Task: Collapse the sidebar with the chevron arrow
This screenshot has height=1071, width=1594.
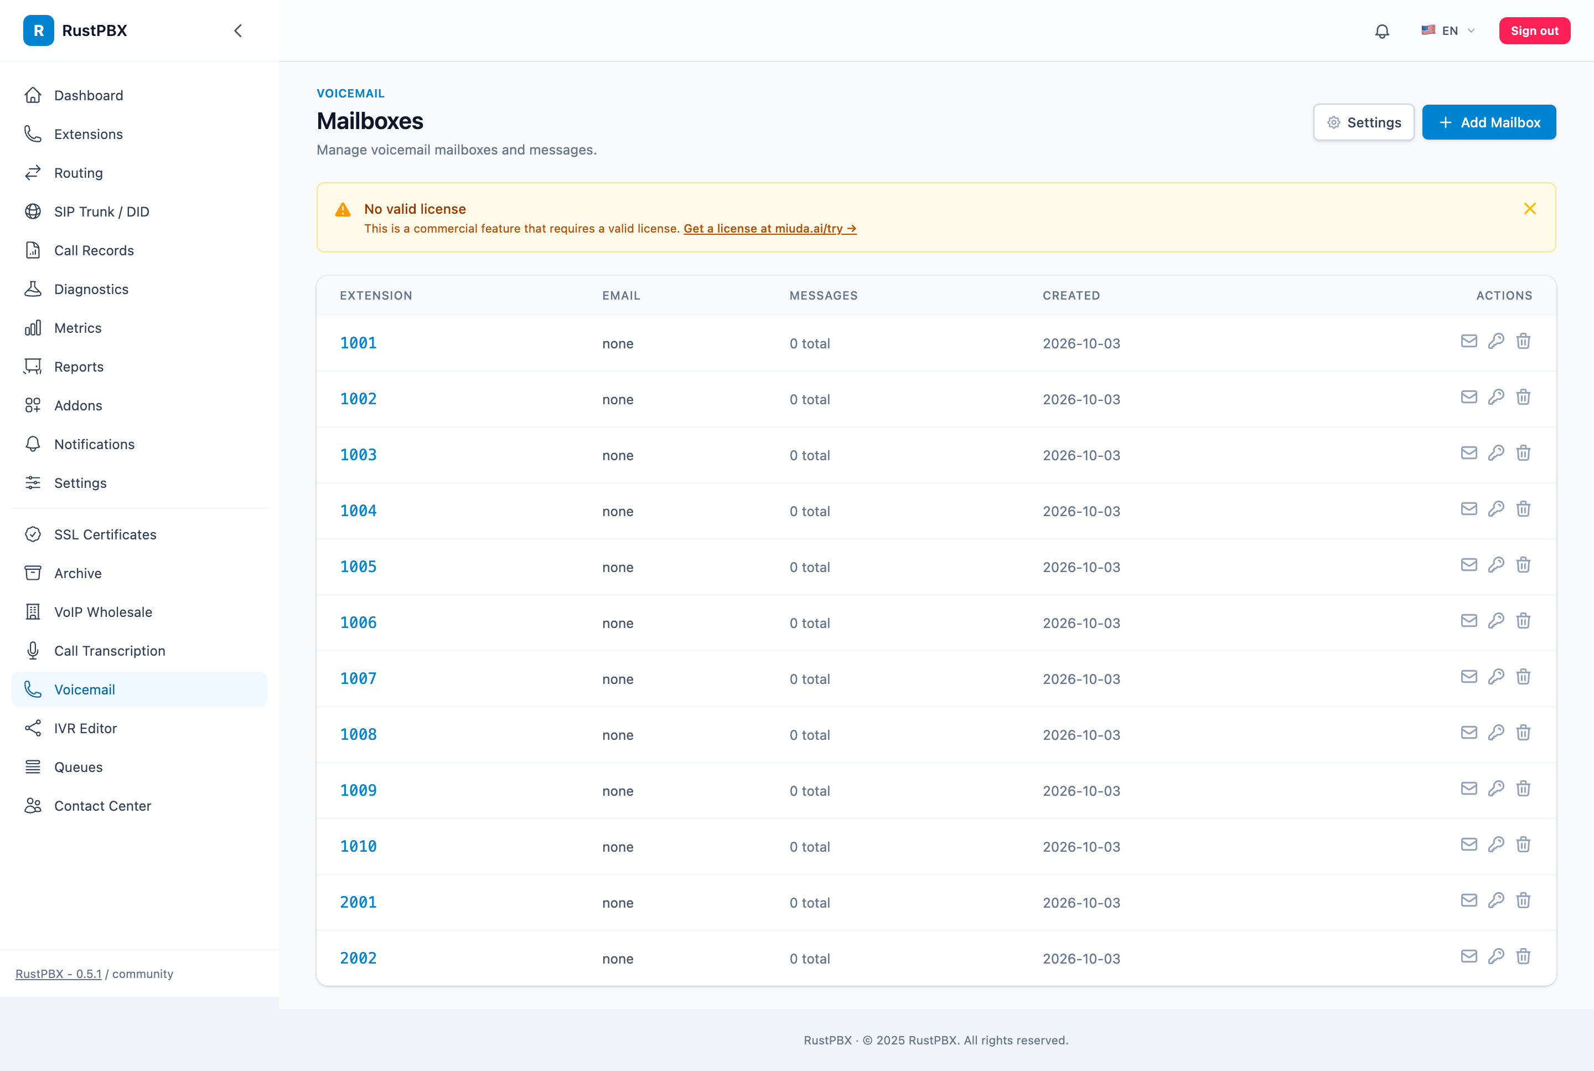Action: tap(237, 31)
